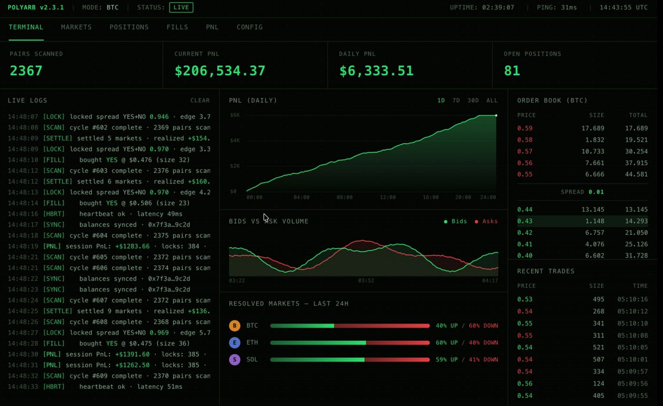Select the 7D chart range
The height and width of the screenshot is (406, 663).
click(456, 101)
